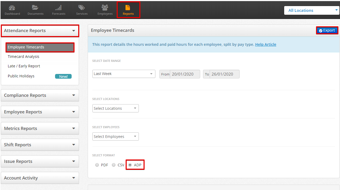The image size is (340, 190).
Task: Select Public Holidays report
Action: pyautogui.click(x=21, y=76)
